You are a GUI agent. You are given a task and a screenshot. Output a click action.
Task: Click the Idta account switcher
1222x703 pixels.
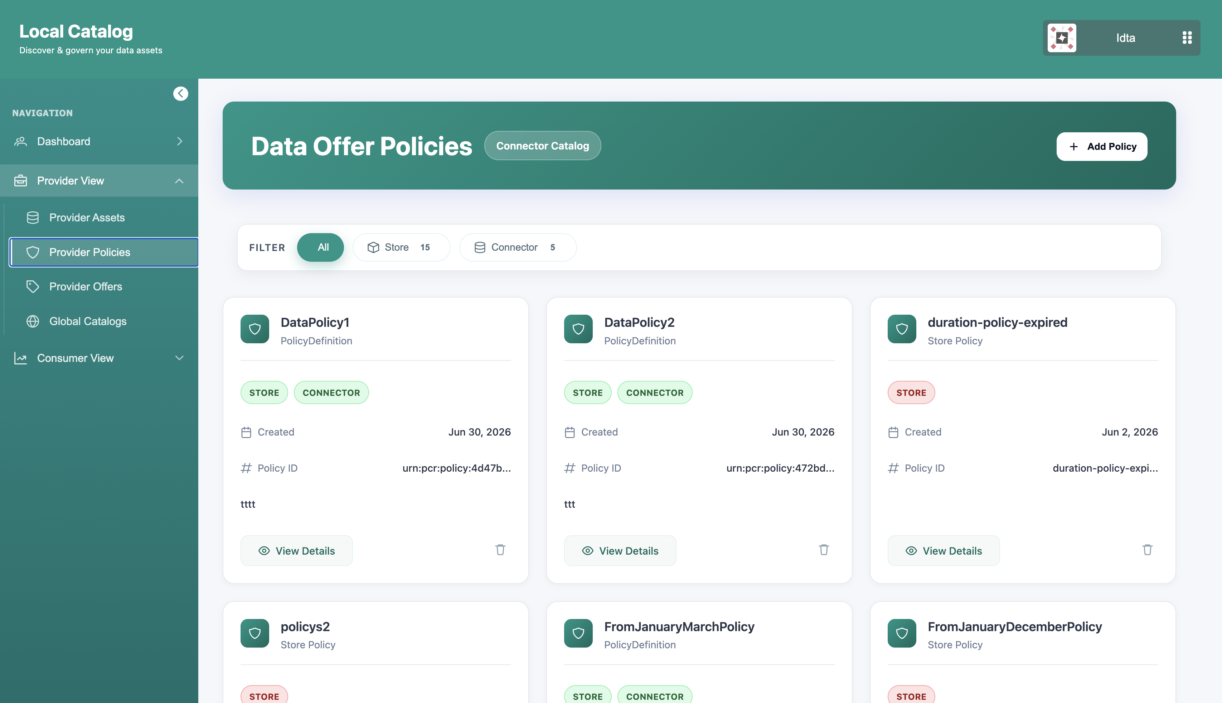(x=1121, y=38)
